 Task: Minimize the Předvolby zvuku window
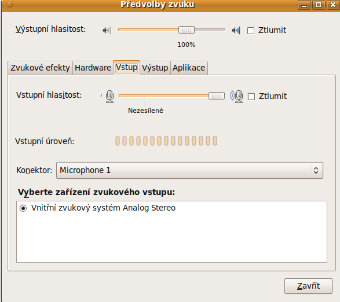coord(304,5)
